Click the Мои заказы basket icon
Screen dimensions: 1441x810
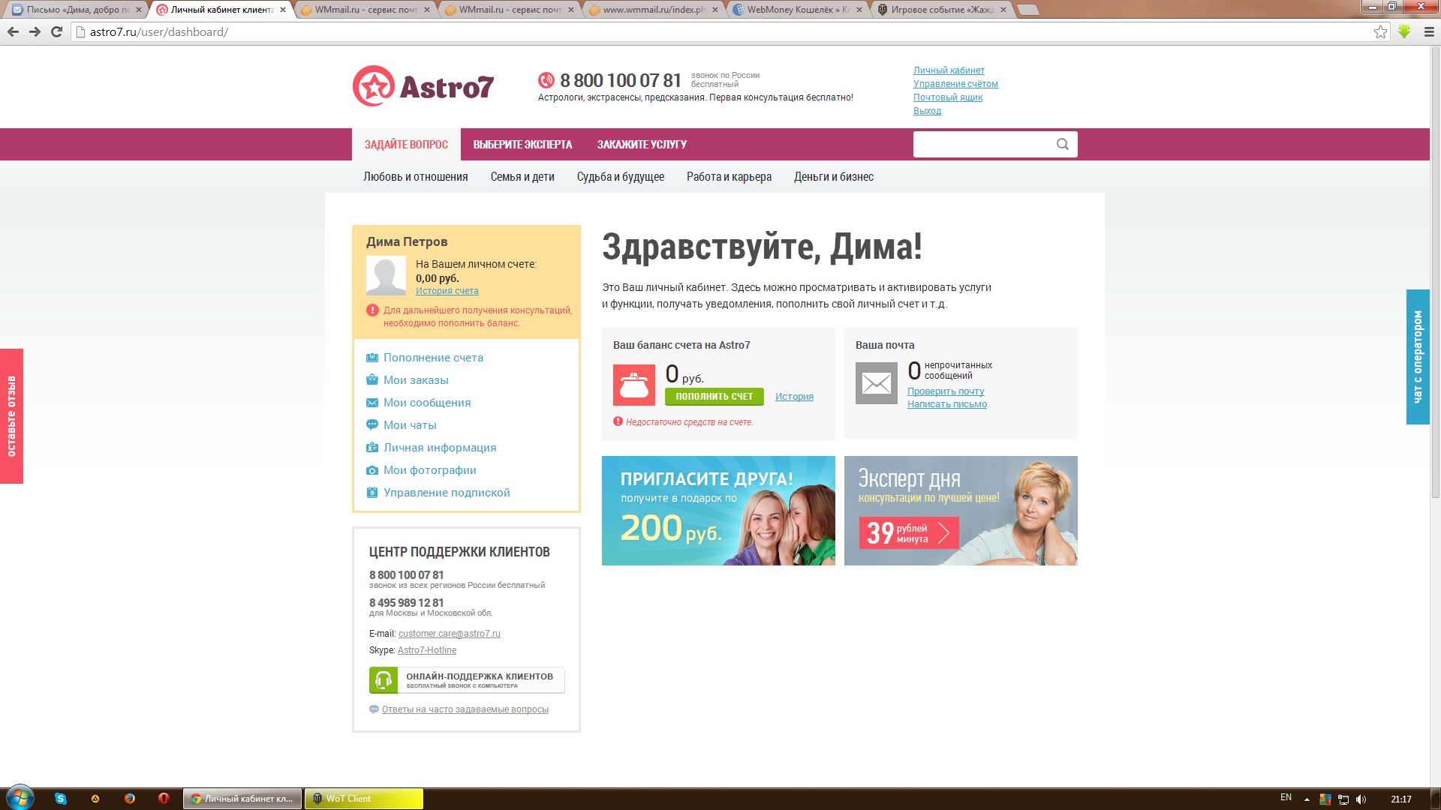click(372, 380)
